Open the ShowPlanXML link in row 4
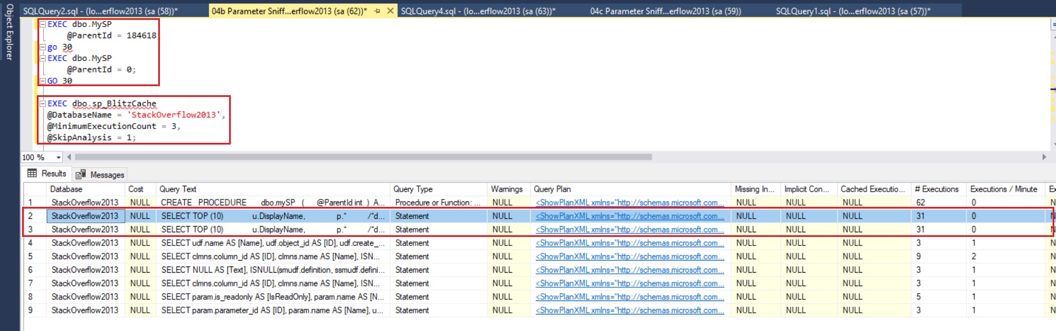 click(x=630, y=243)
